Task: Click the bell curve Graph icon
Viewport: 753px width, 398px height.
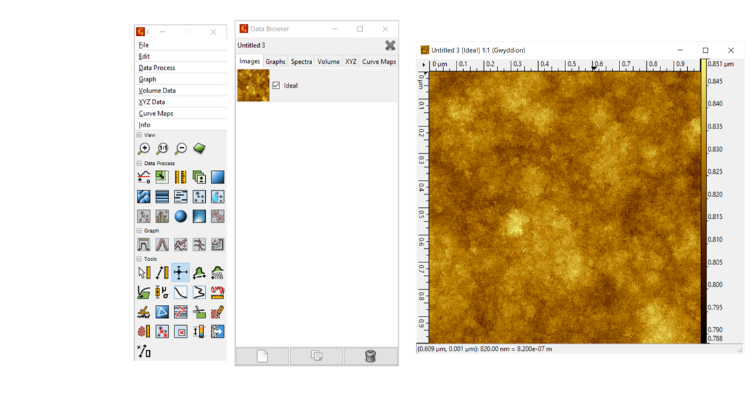Action: [x=162, y=245]
